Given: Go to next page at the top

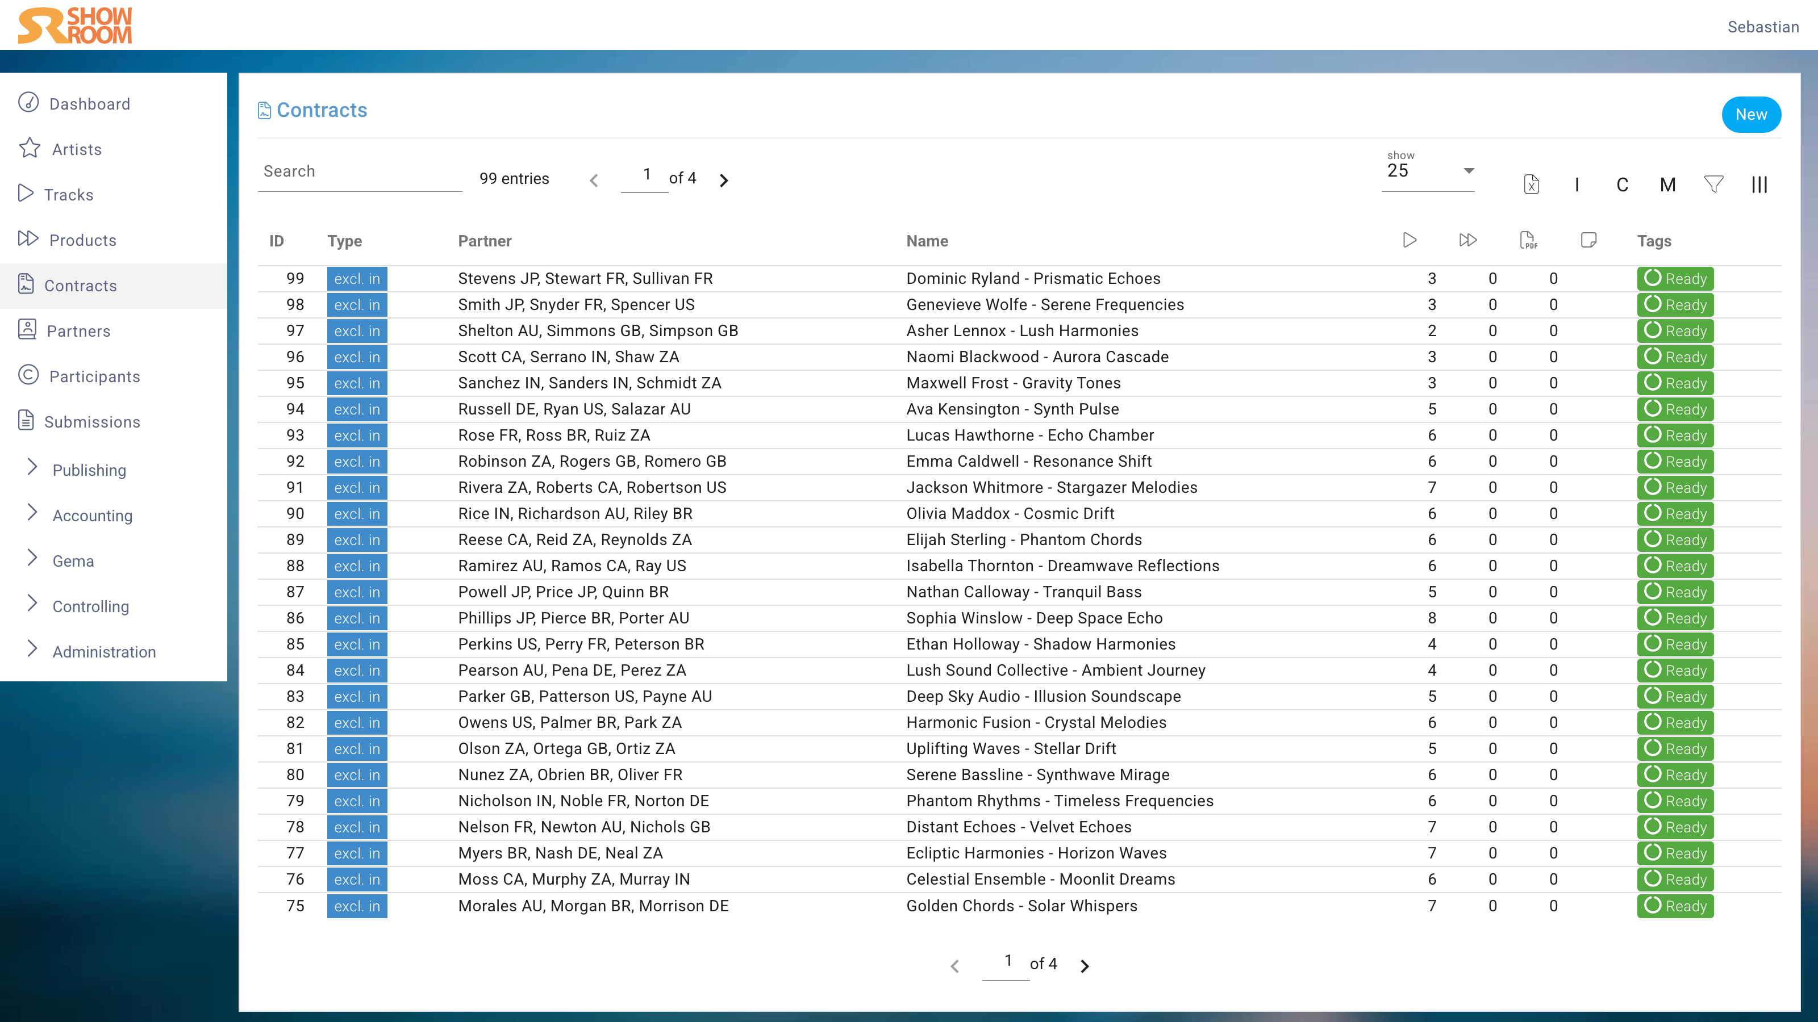Looking at the screenshot, I should point(723,181).
